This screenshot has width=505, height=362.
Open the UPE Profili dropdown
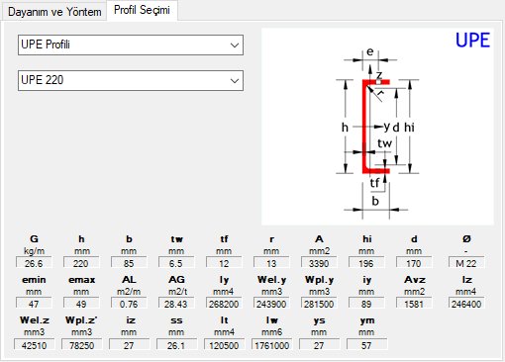[131, 45]
